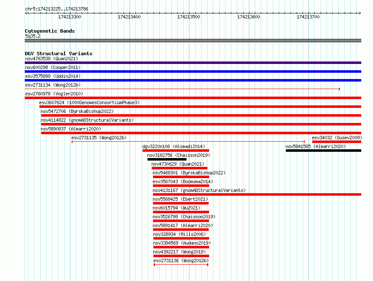Viewport: 373px width, 281px height.
Task: Open esv2731136 (Wong2012b) label
Action: pos(181,261)
